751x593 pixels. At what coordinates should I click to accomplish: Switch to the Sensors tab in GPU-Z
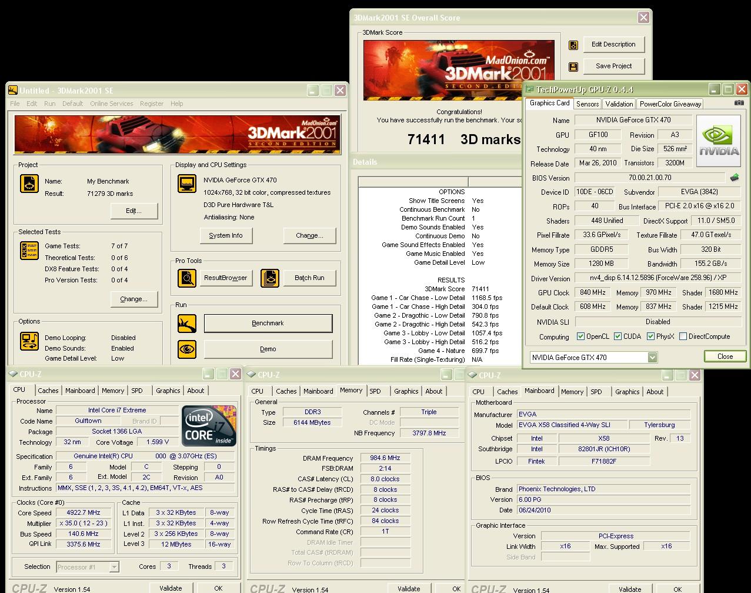point(588,104)
